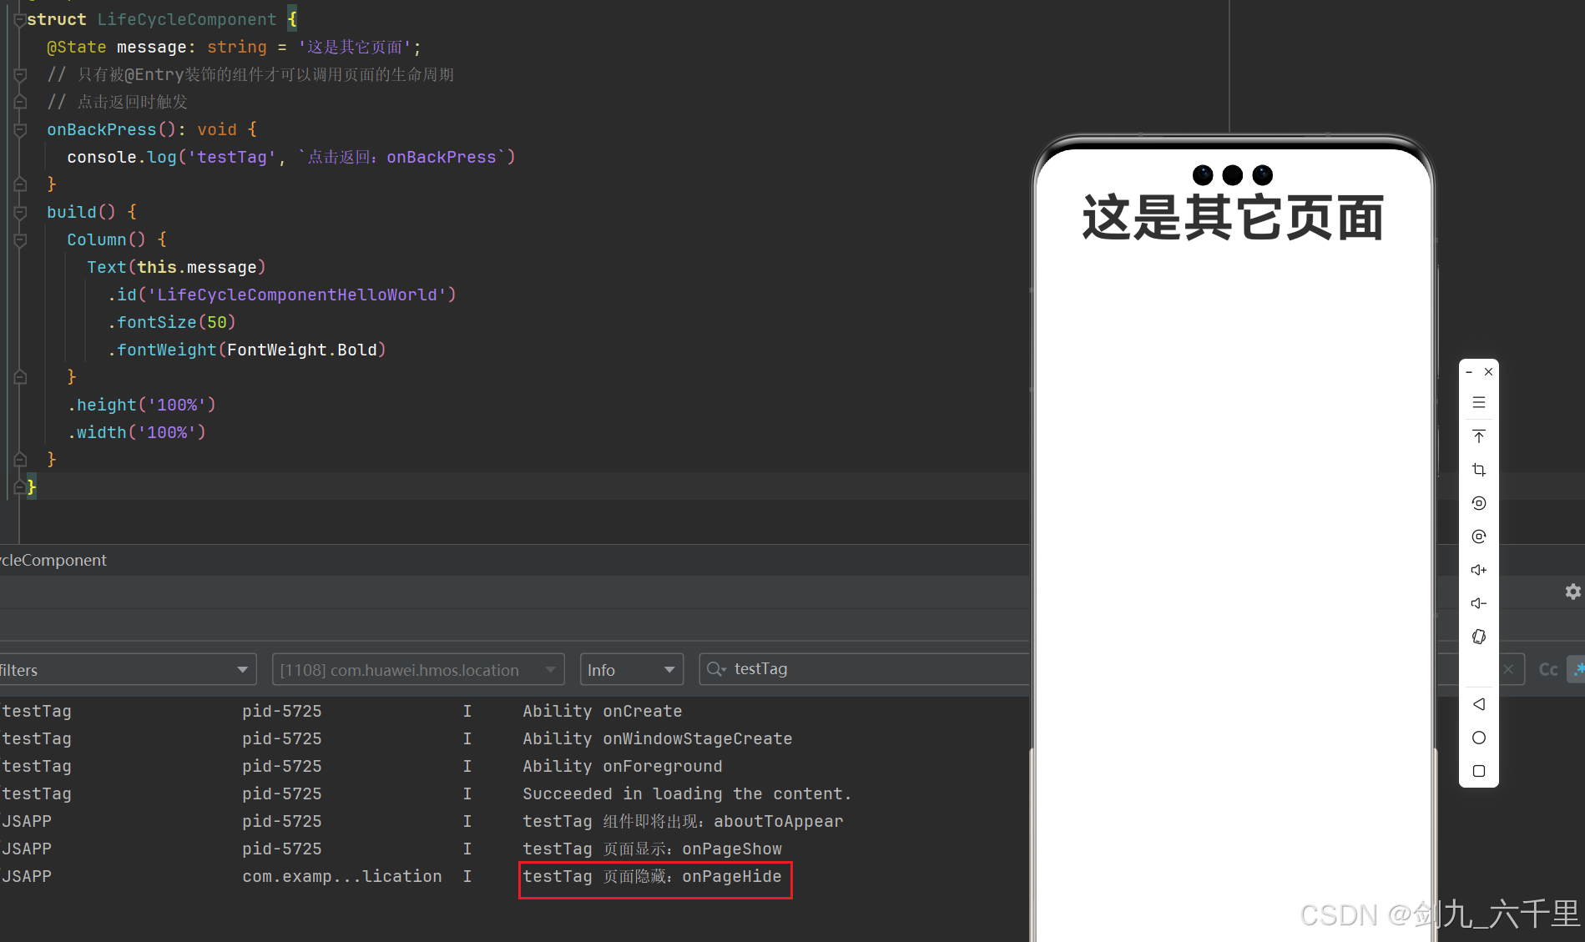Click .fontWeight(FontWeight.Bold) line
The height and width of the screenshot is (942, 1585).
pos(247,350)
